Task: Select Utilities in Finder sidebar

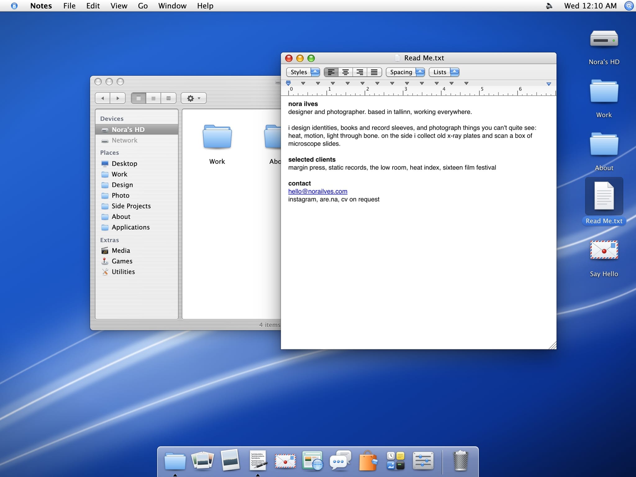Action: [137, 272]
